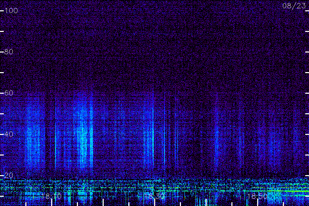The image size is (309, 206).
Task: Click the 18:50 time label
Action: 257,196
